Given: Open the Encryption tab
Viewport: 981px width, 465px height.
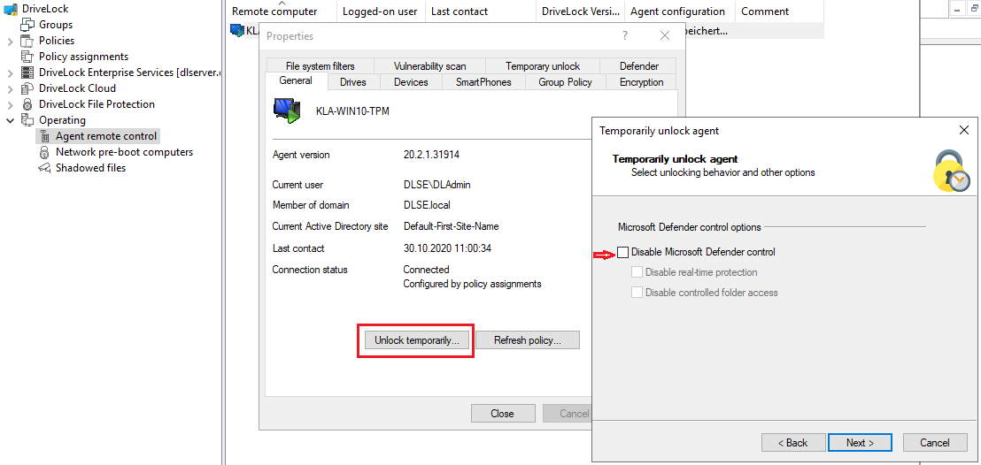Looking at the screenshot, I should tap(641, 82).
